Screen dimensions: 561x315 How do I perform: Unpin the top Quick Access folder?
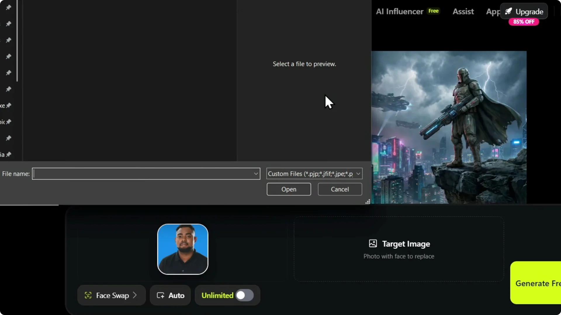tap(8, 7)
